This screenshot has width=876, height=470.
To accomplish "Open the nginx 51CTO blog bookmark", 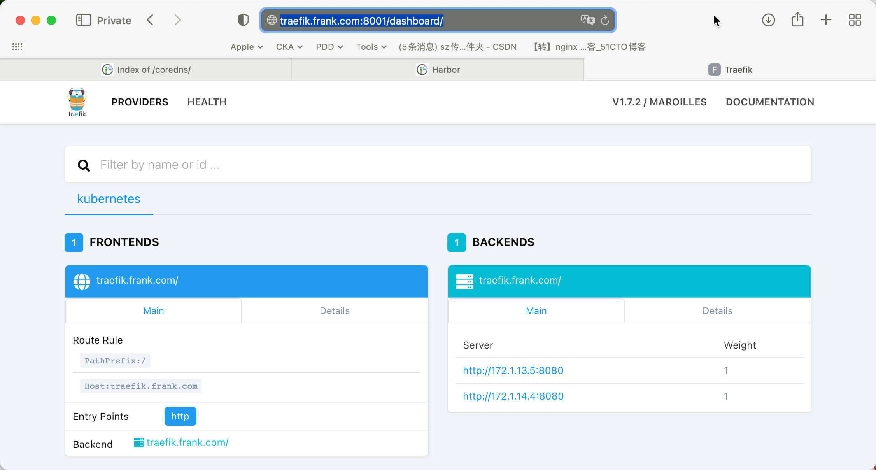I will tap(589, 47).
